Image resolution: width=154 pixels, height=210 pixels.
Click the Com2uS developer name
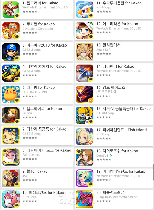point(102,156)
